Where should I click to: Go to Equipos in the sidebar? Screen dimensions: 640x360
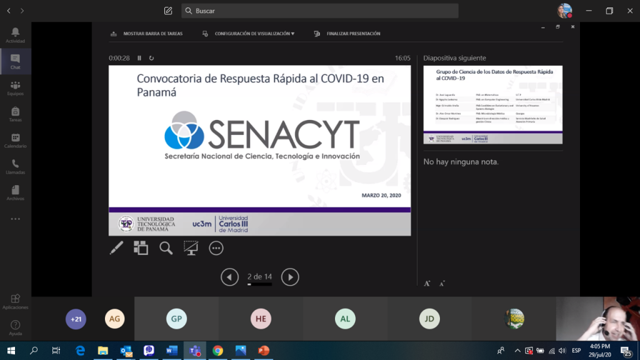[x=15, y=87]
